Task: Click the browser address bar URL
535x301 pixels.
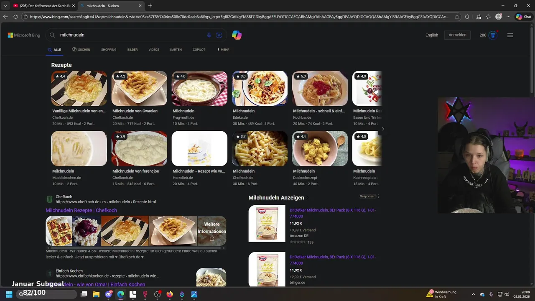Action: (x=239, y=17)
